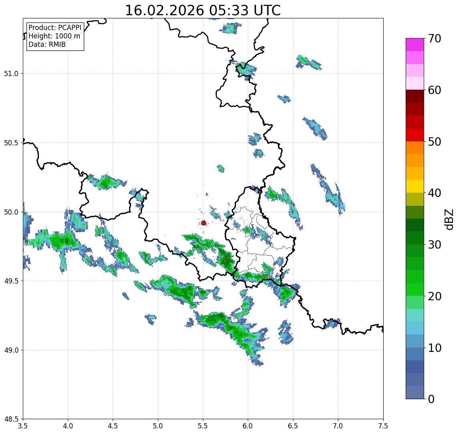459x434 pixels.
Task: Click colorbar tick label 30
Action: tap(435, 245)
